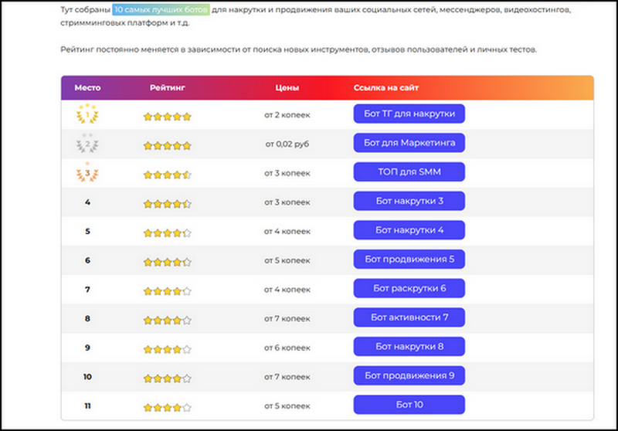Click the star rating for place 11
Image resolution: width=618 pixels, height=431 pixels.
pos(167,407)
